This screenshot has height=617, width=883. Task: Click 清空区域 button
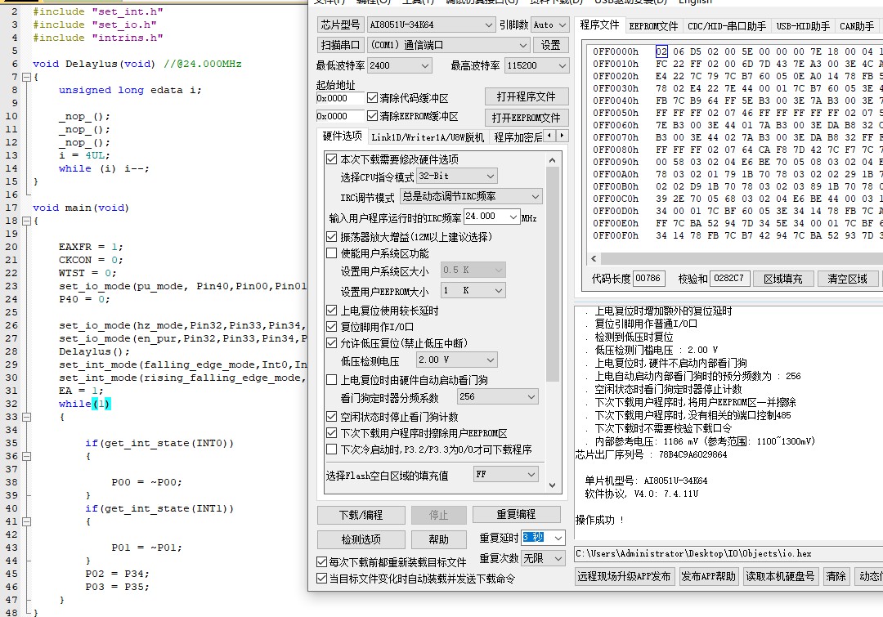tap(848, 279)
